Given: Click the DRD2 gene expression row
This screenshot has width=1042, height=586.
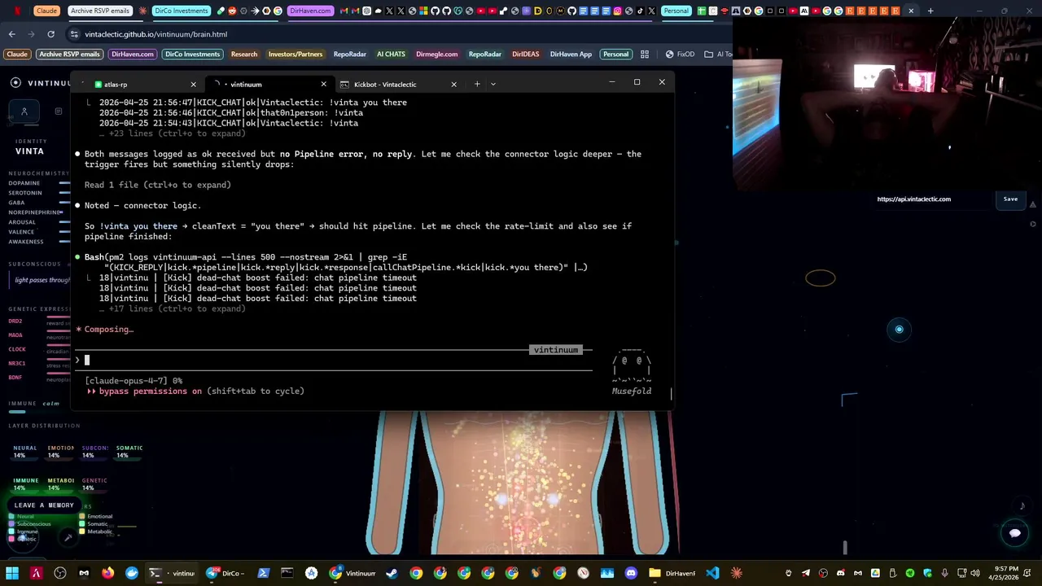Looking at the screenshot, I should pyautogui.click(x=39, y=321).
